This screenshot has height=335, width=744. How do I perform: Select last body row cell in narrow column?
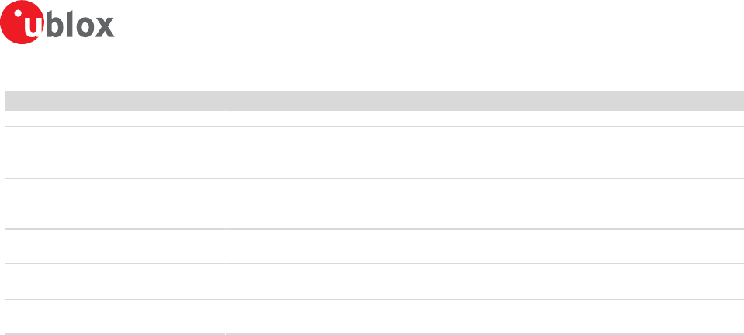click(115, 317)
